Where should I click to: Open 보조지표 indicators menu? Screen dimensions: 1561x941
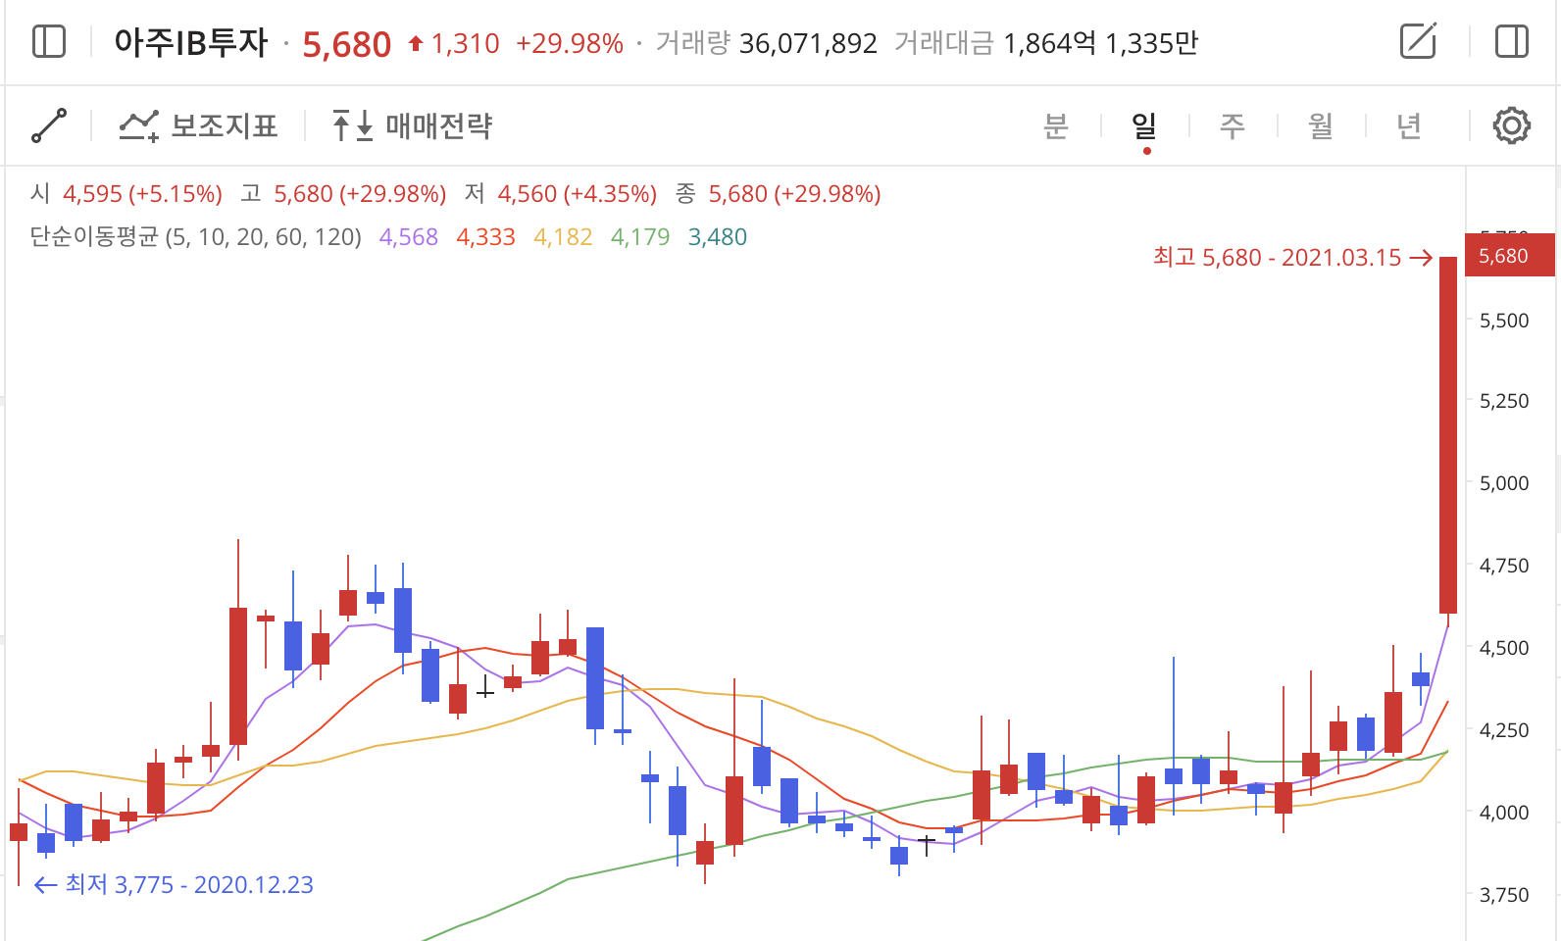click(199, 125)
